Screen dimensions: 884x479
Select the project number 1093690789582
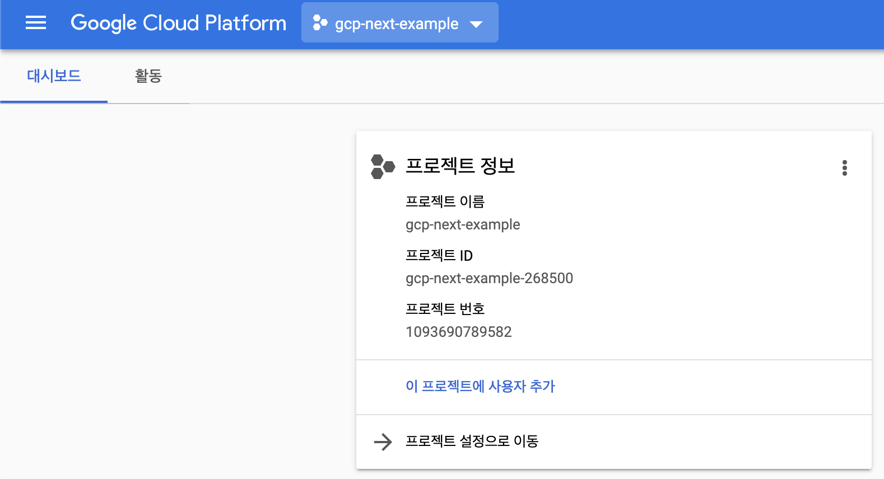[x=459, y=332]
